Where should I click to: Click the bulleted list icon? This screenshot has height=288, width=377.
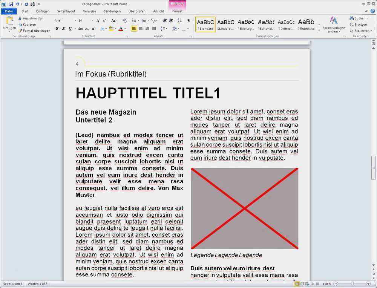tap(134, 21)
